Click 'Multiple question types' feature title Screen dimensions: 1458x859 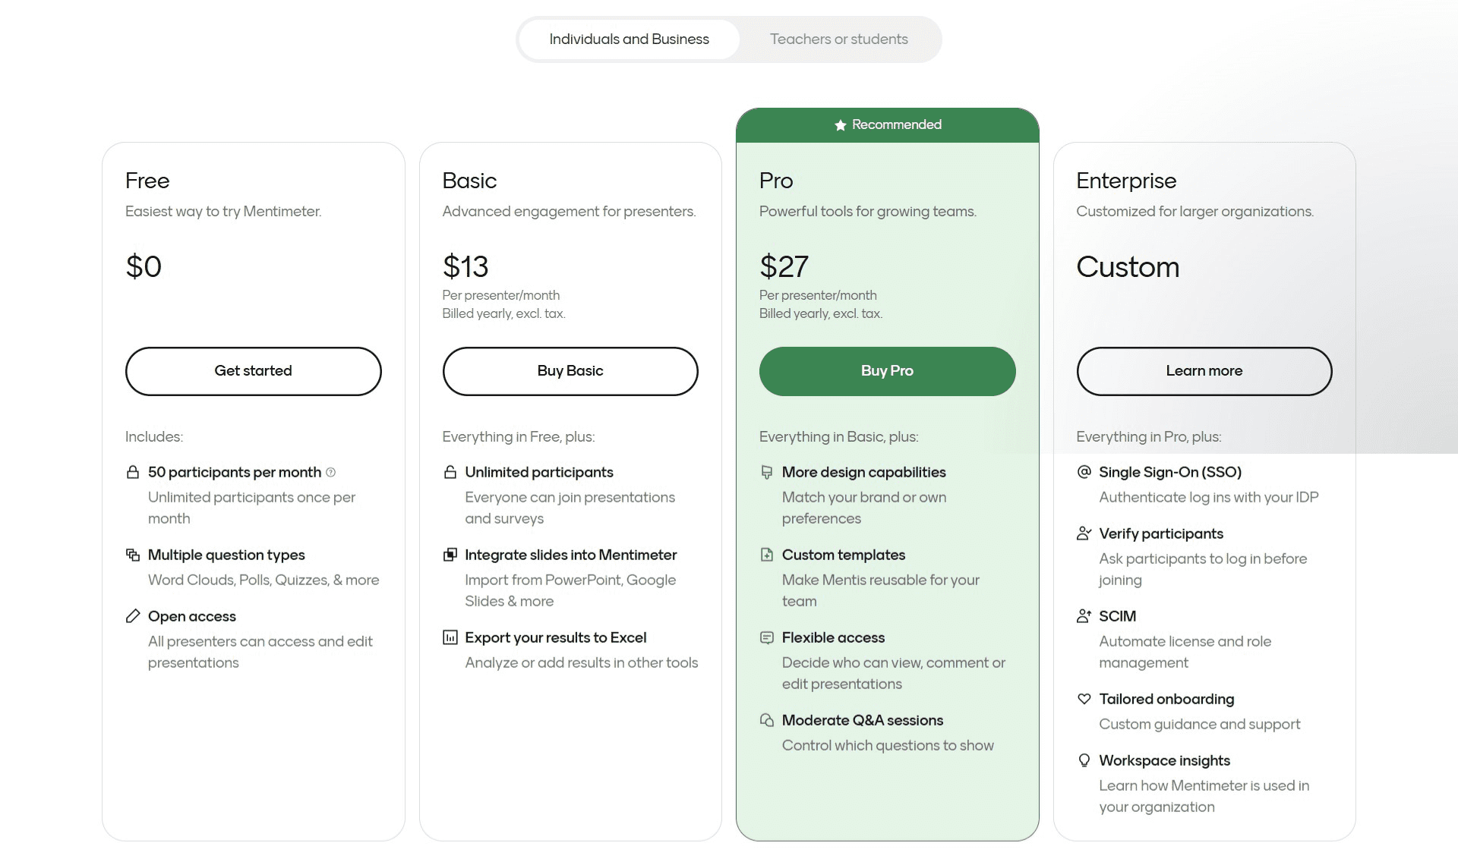point(226,555)
